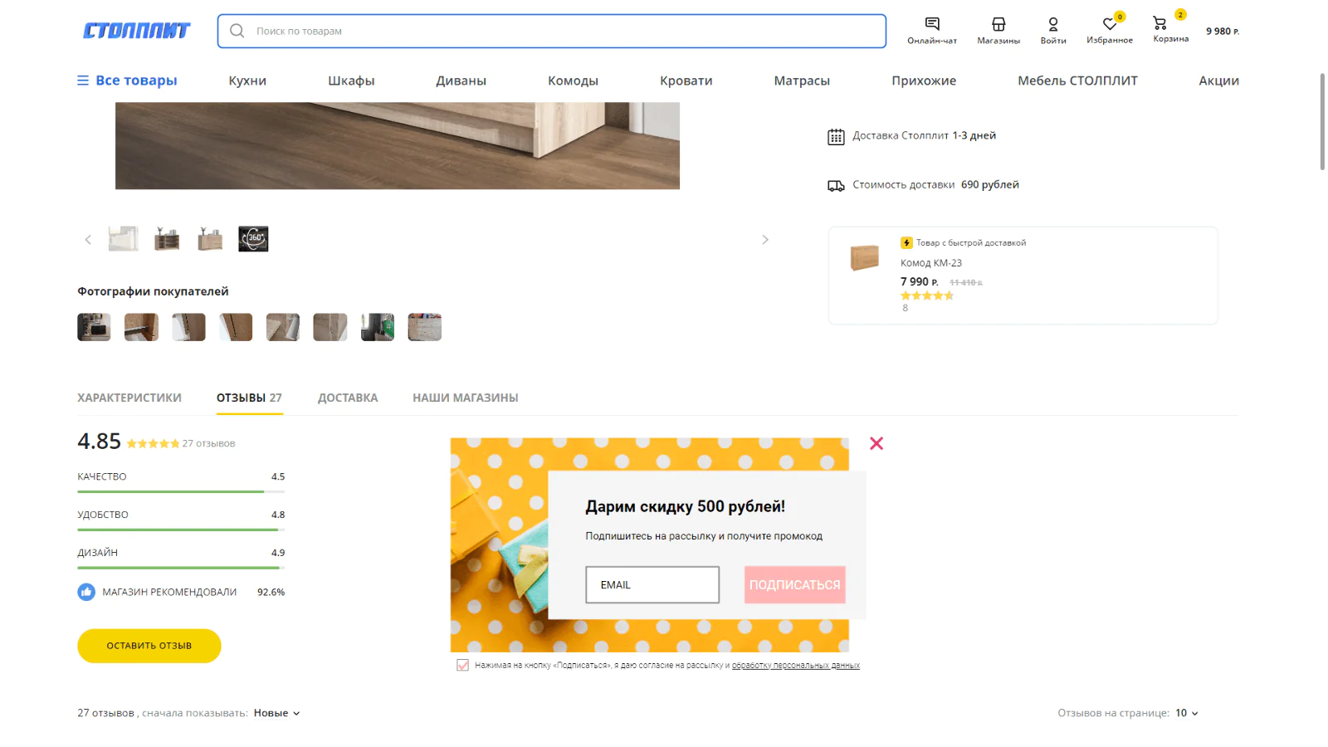
Task: Click the Столплит logo
Action: (136, 31)
